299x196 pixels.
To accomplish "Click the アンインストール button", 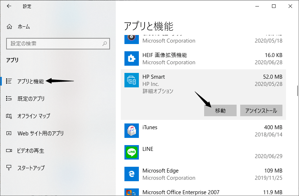I will pos(261,110).
